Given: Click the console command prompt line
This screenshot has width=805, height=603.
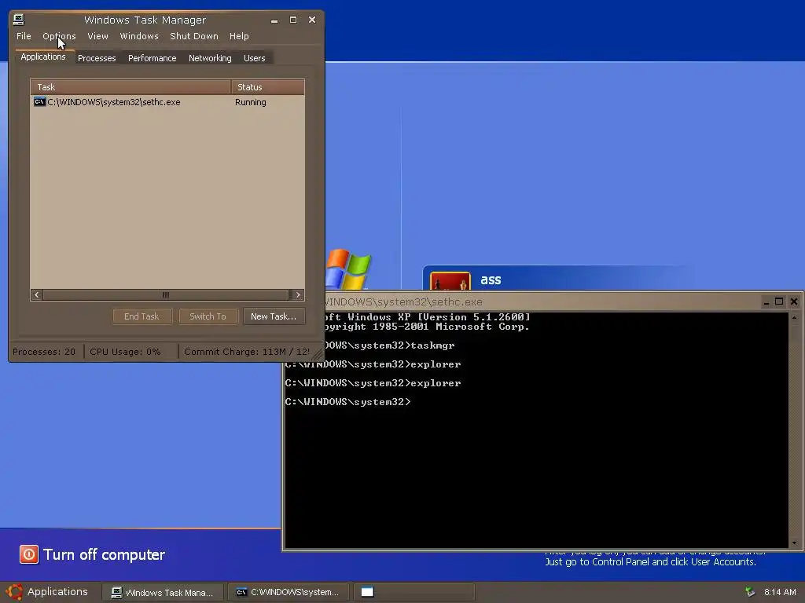Looking at the screenshot, I should tap(348, 402).
